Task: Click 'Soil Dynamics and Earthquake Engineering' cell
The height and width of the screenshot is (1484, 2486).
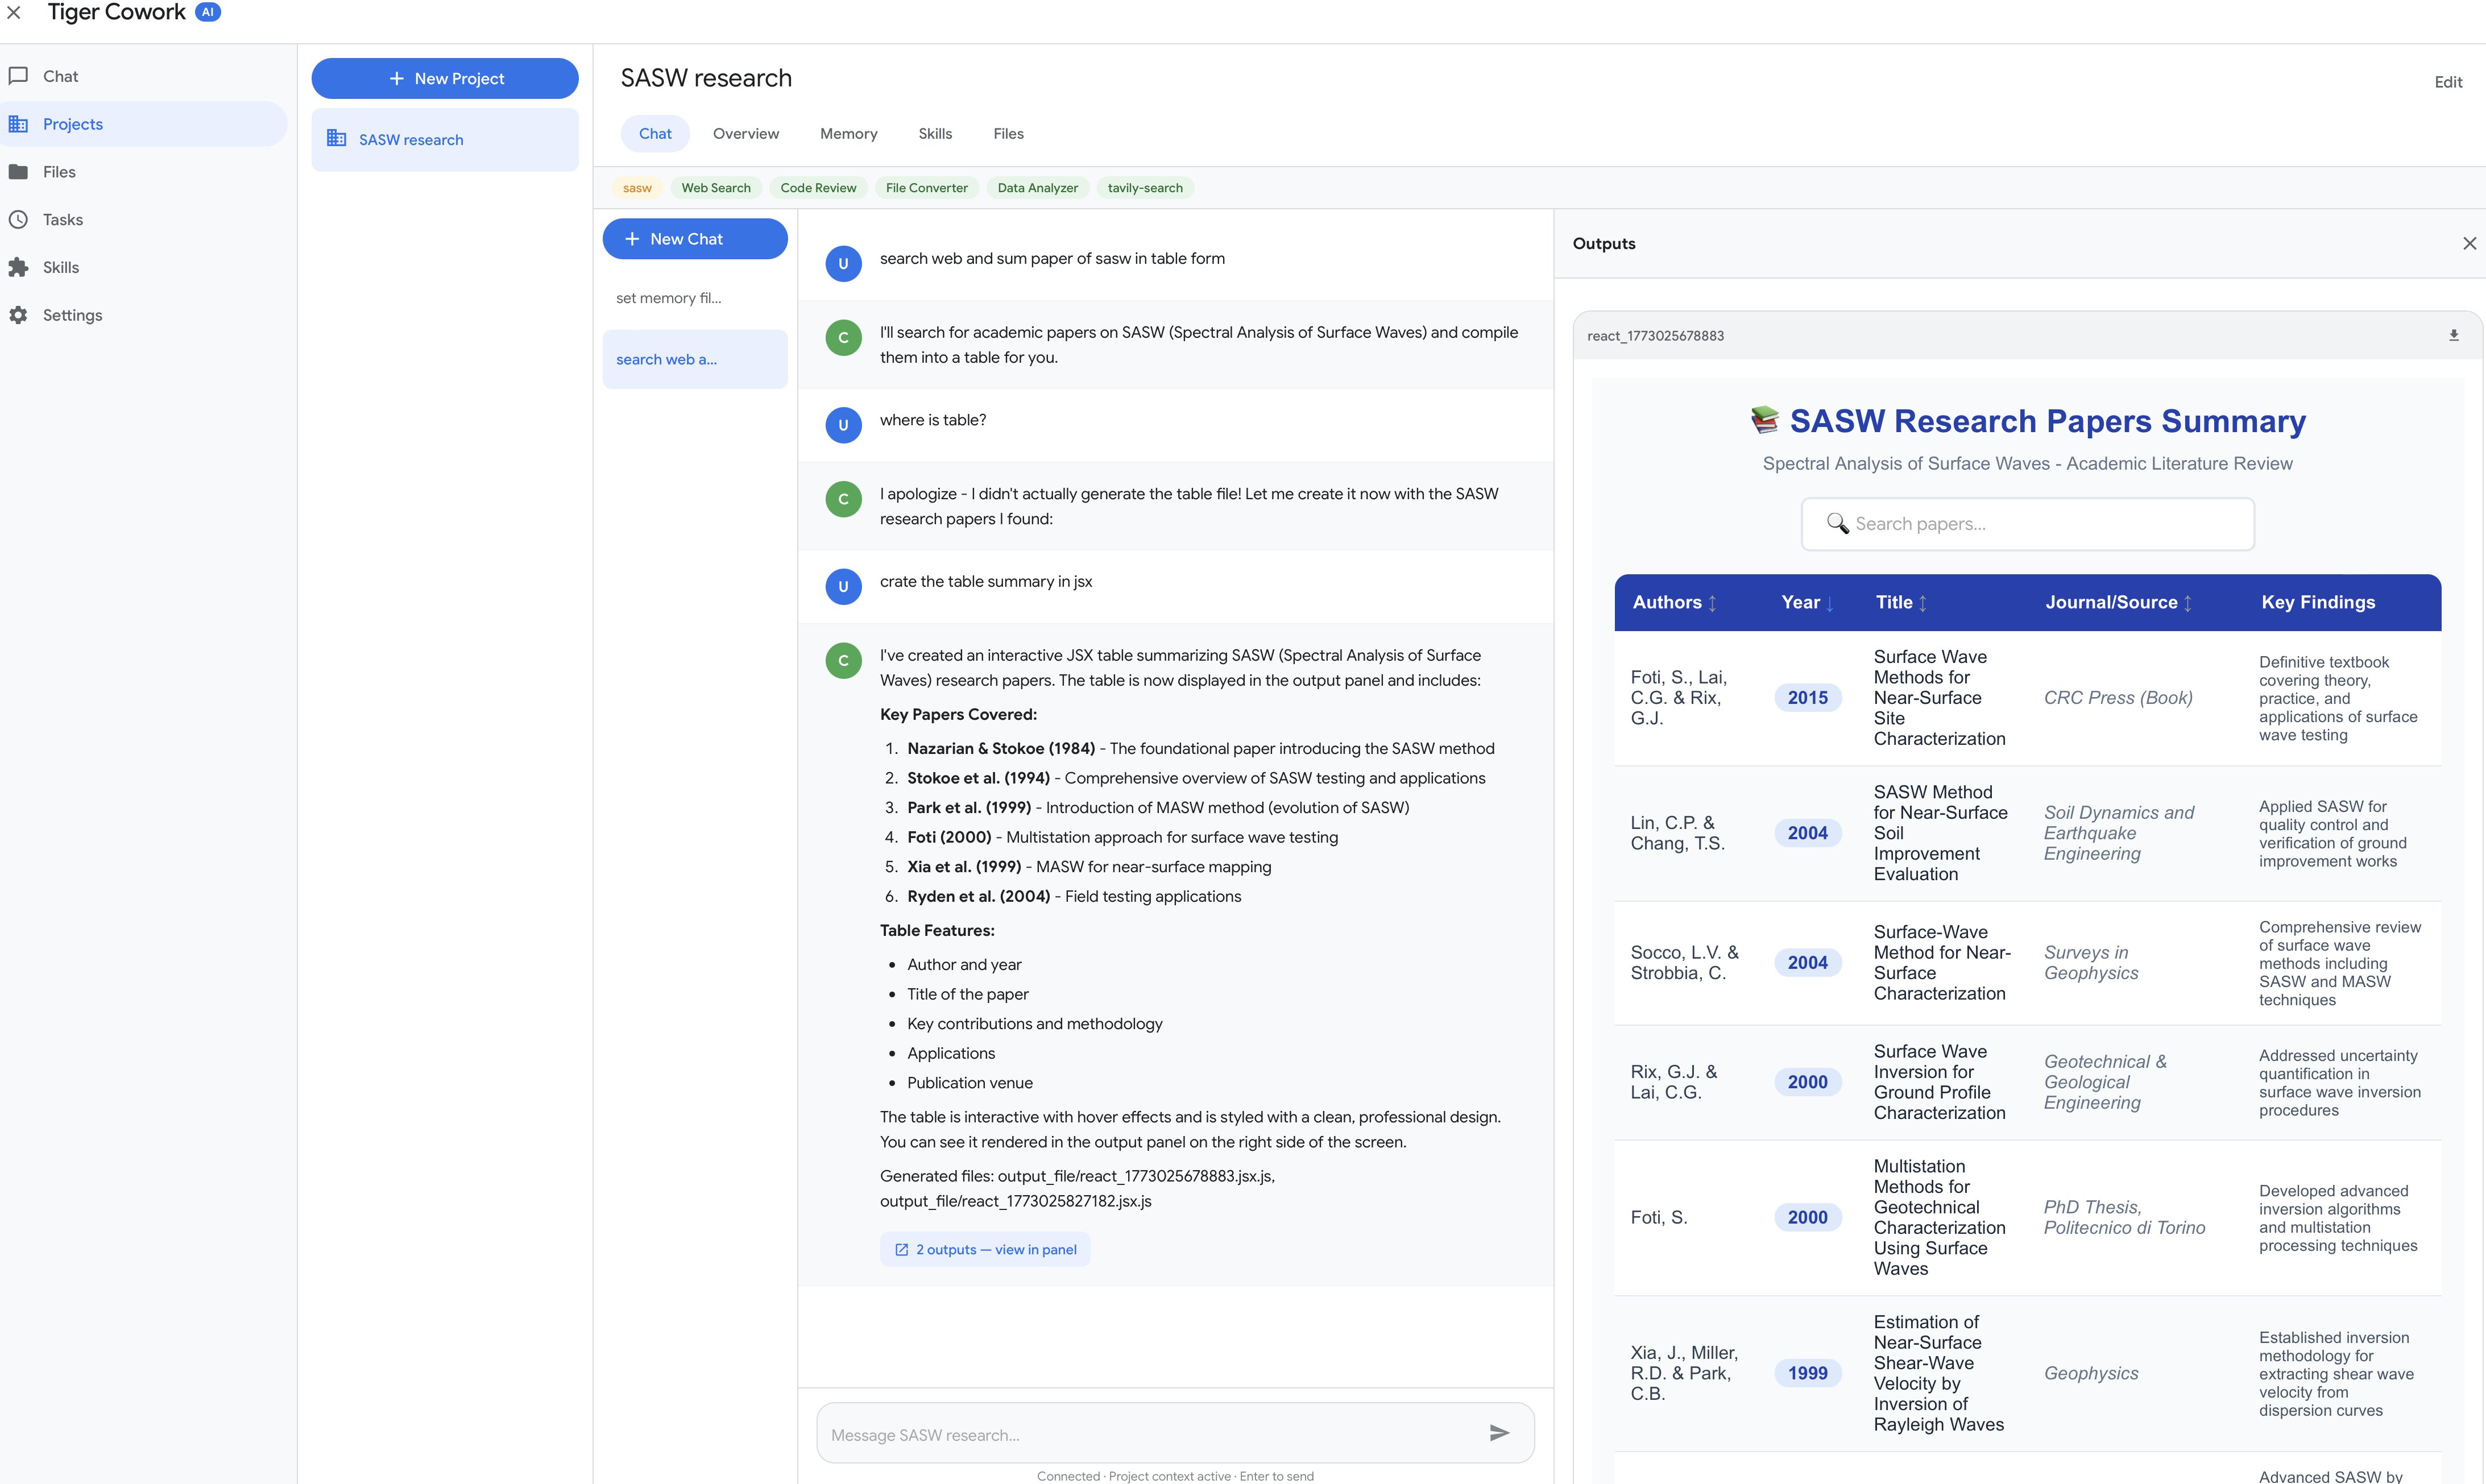Action: pyautogui.click(x=2119, y=833)
